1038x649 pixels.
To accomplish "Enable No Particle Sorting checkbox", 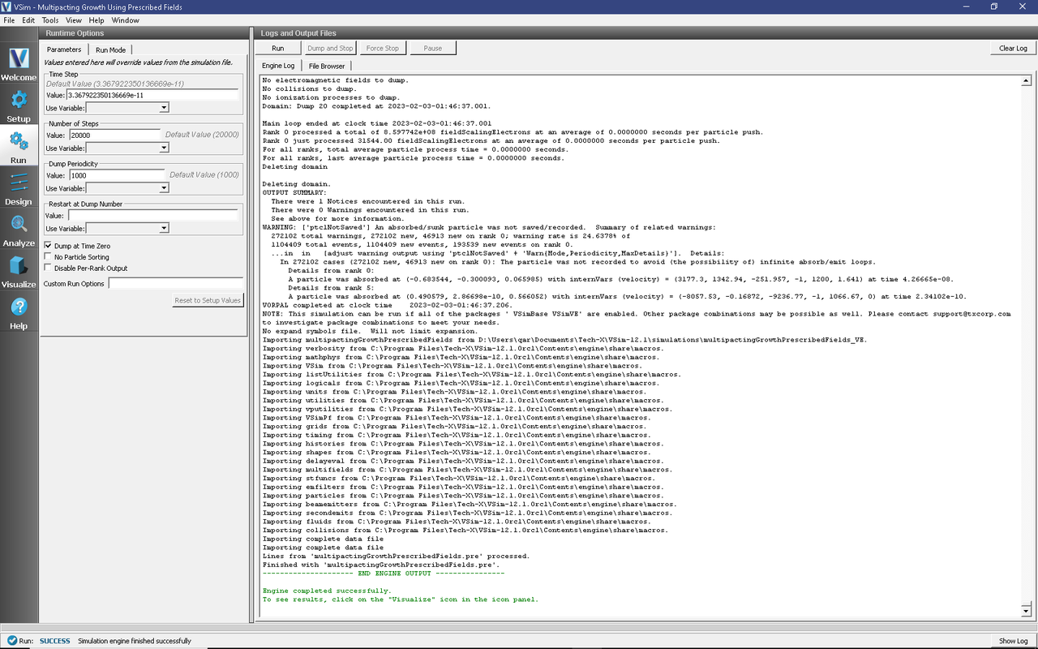I will 49,257.
